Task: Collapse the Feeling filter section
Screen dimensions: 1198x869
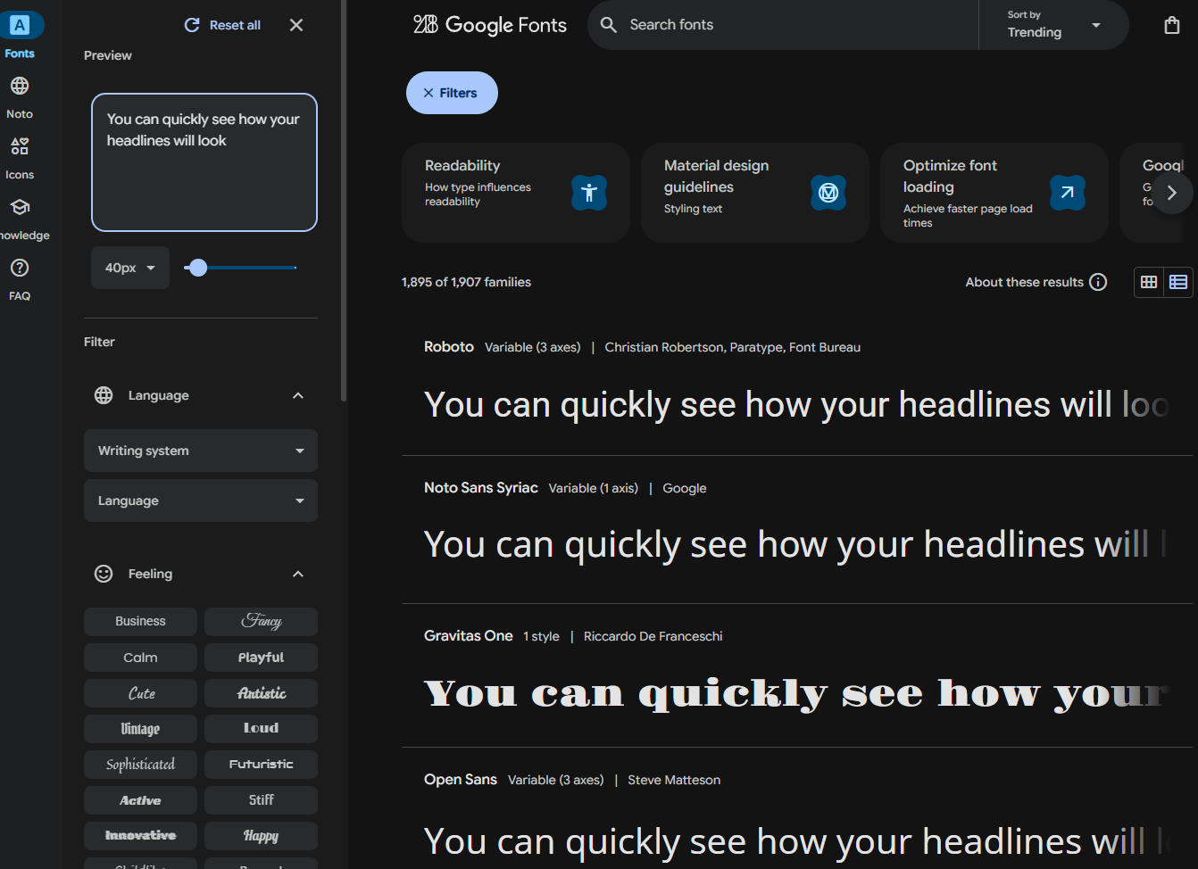Action: coord(298,574)
